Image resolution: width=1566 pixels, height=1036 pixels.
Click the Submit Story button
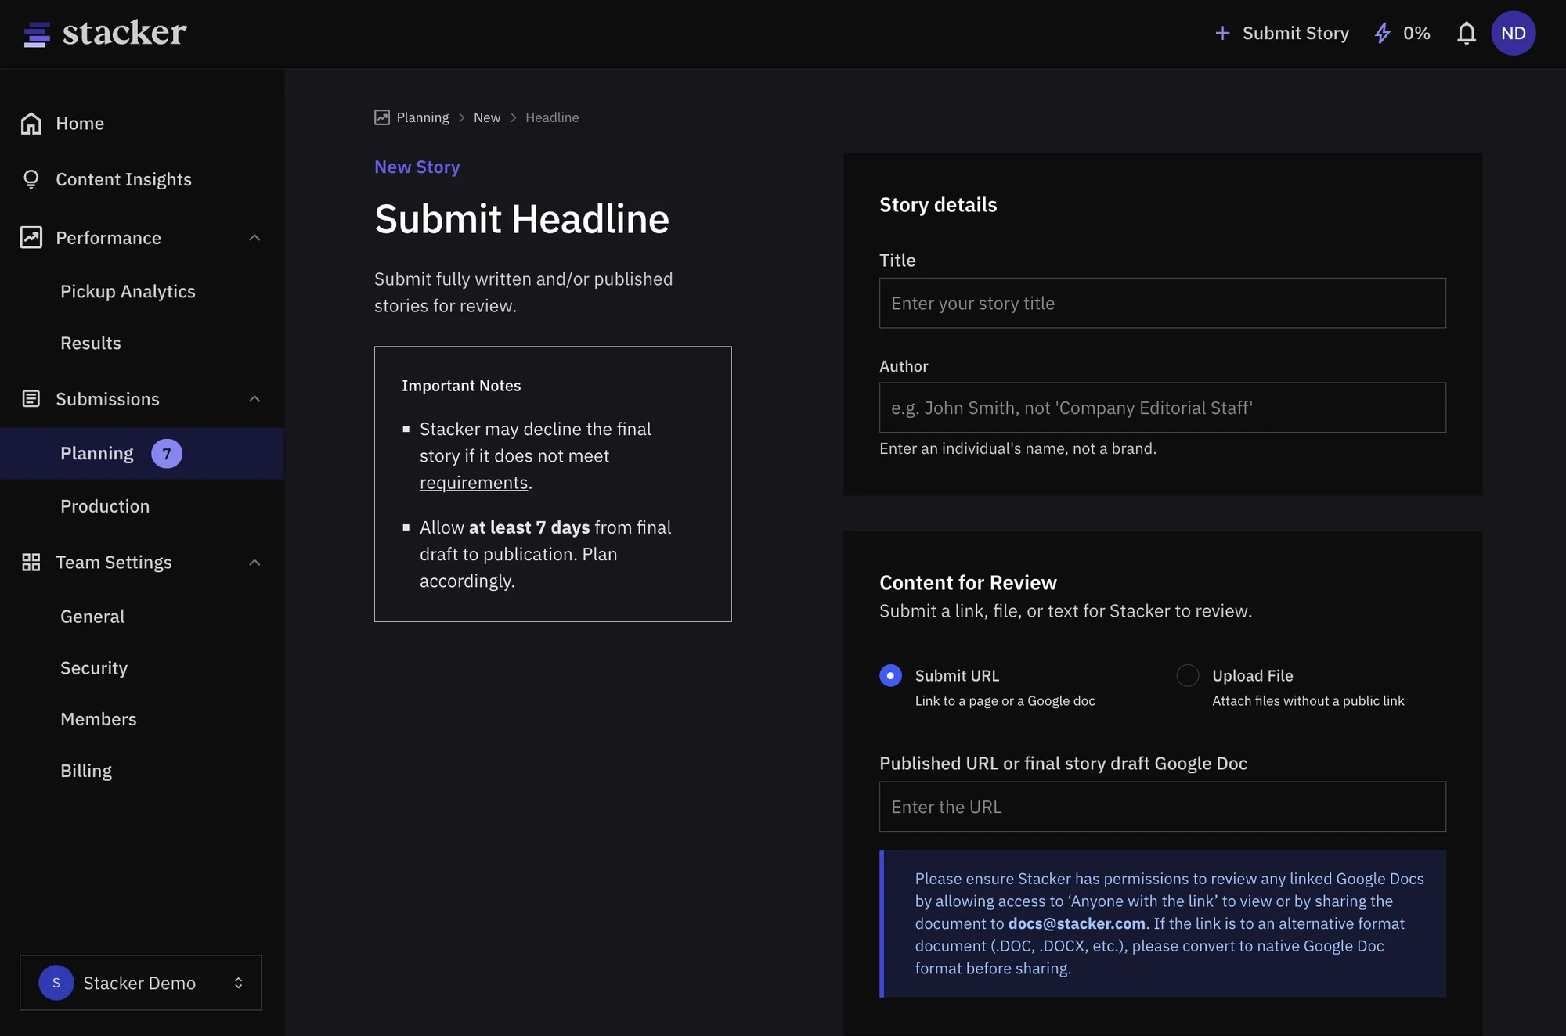coord(1282,33)
